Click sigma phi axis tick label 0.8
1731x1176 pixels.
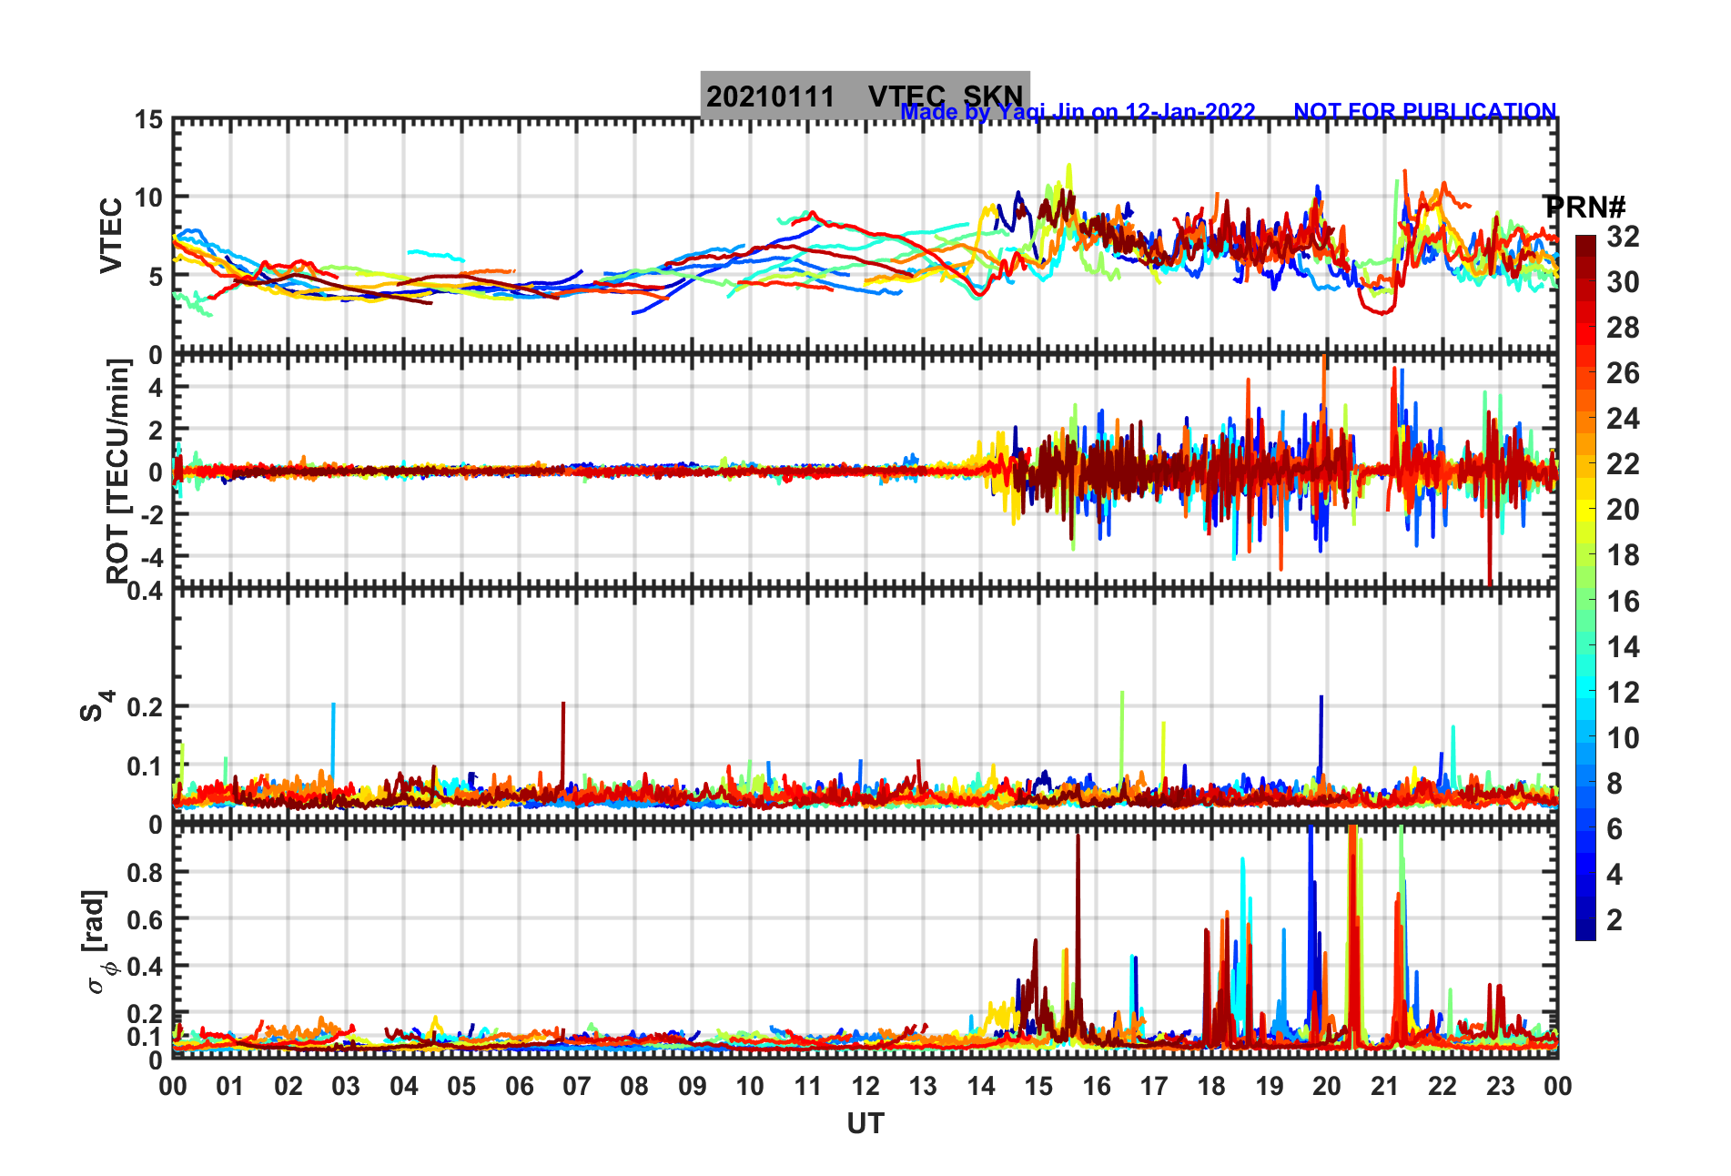146,872
